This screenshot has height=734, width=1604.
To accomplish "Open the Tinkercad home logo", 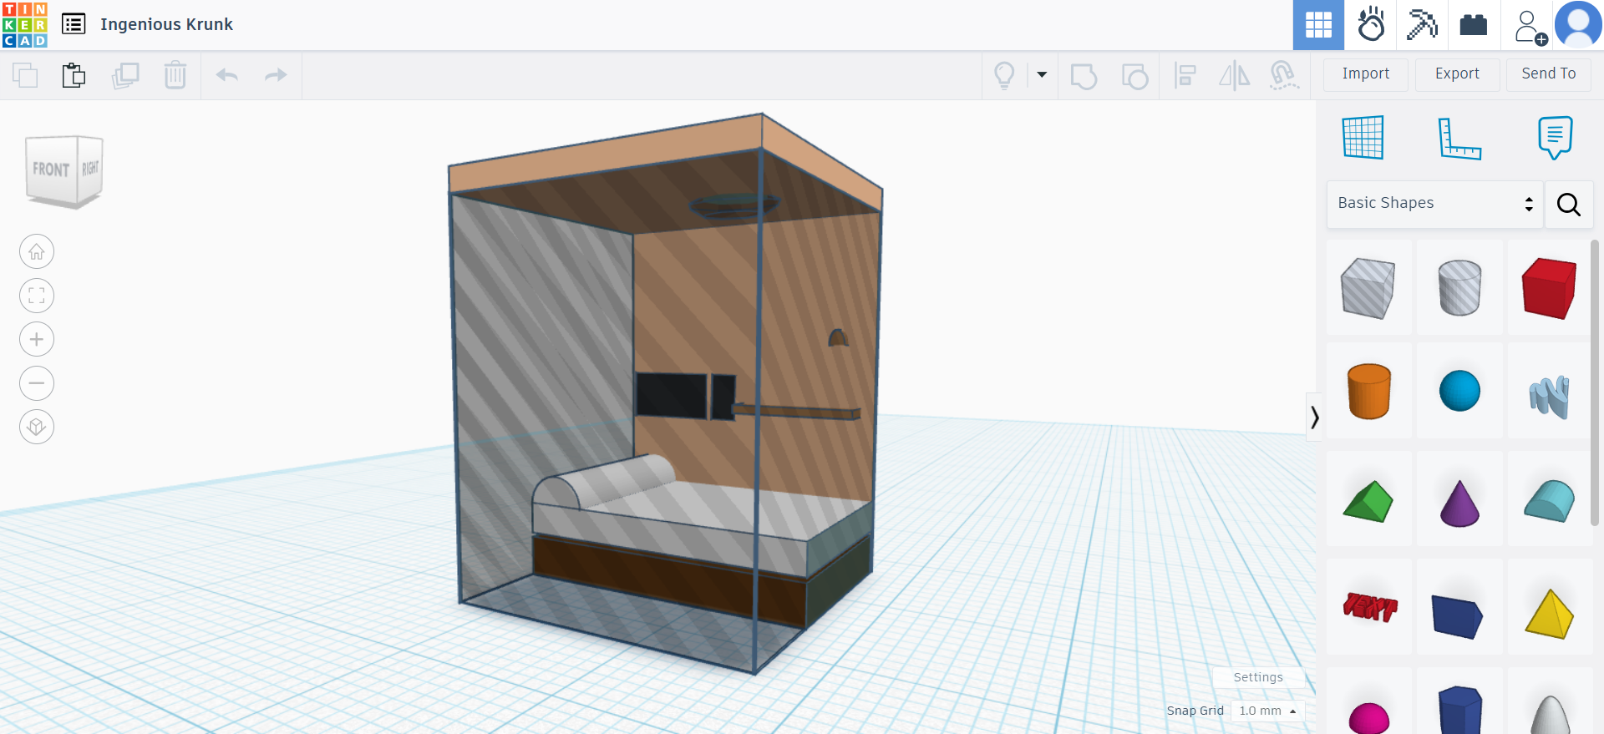I will (24, 24).
